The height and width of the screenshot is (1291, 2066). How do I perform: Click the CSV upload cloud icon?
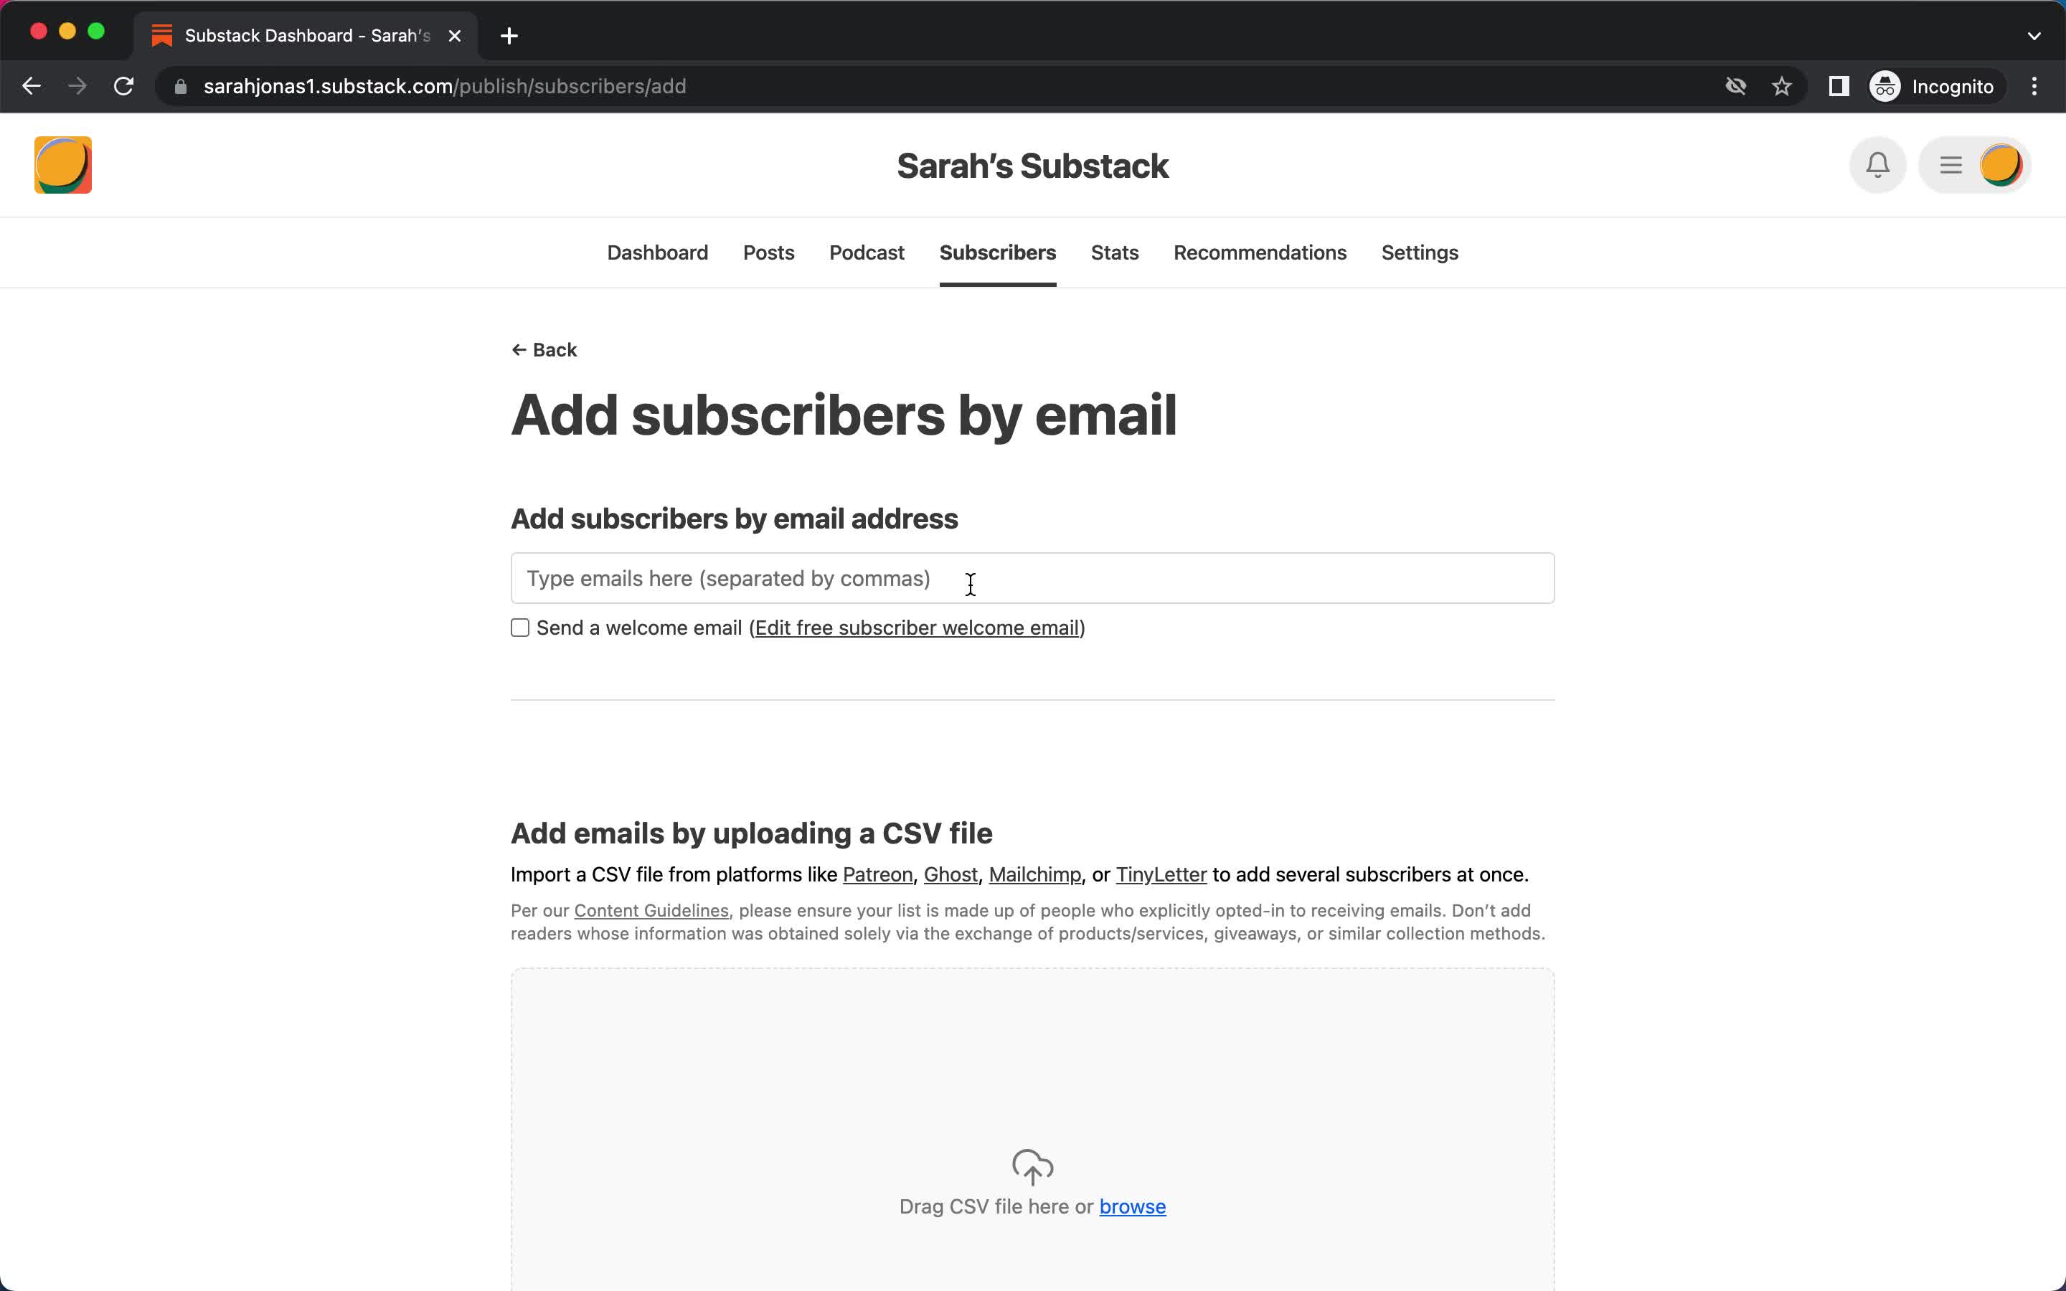click(x=1032, y=1166)
